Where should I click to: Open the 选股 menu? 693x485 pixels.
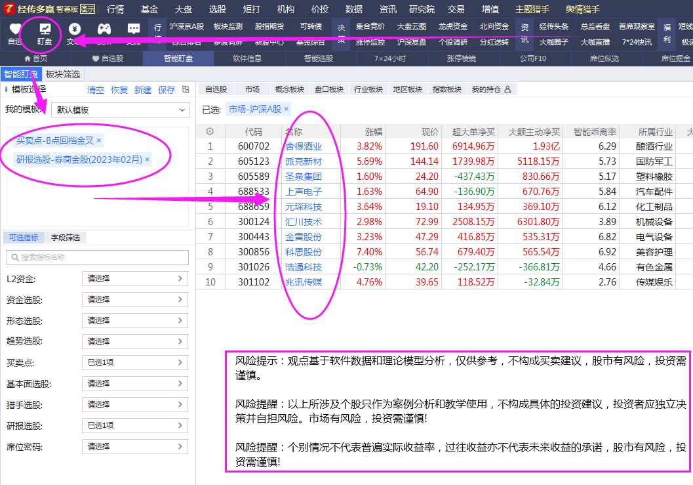(218, 9)
